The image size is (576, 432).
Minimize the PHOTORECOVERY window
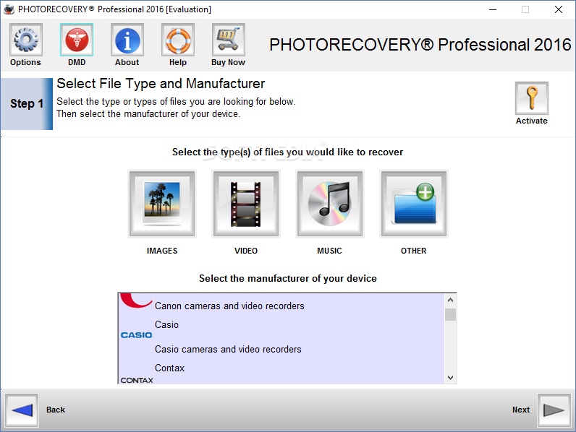[x=493, y=9]
